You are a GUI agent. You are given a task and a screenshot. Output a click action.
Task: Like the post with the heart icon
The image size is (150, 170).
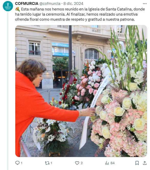[x=77, y=163]
